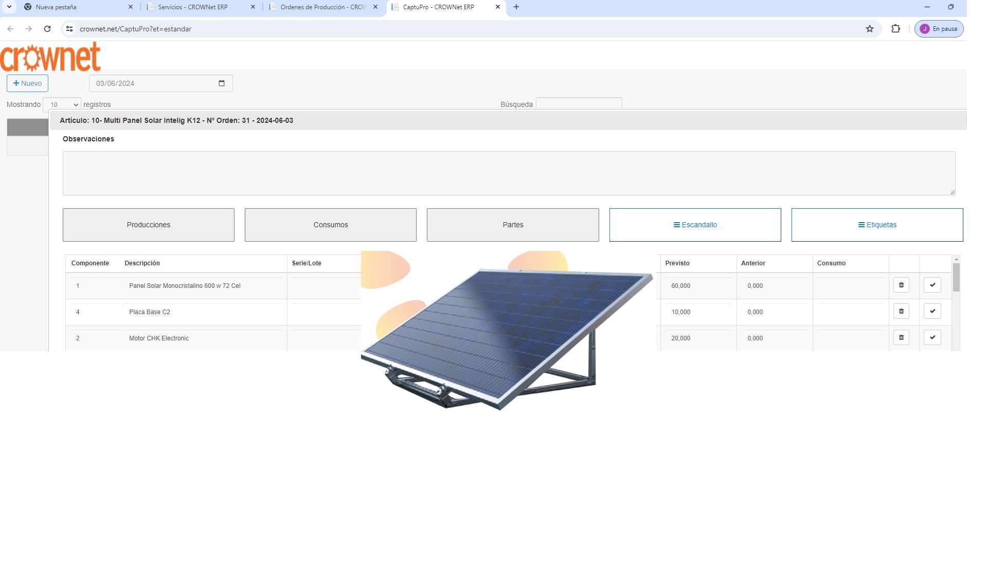Click Serie/Lote field for Placa Base C2

[x=327, y=312]
